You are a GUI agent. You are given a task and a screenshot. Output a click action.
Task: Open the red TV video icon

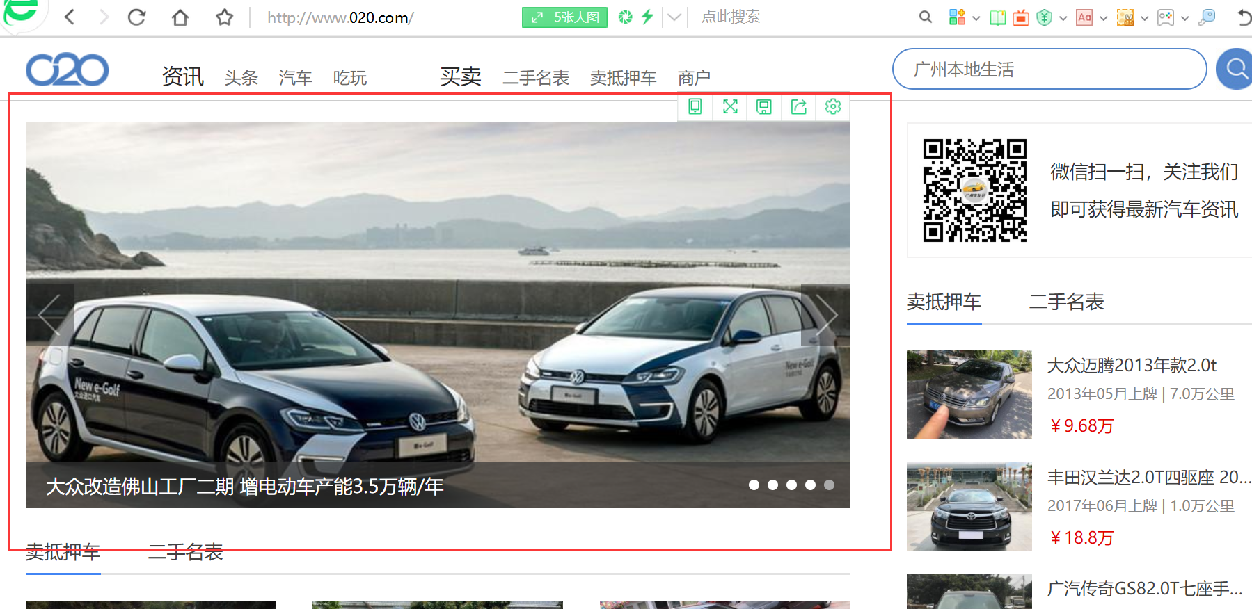(x=1021, y=17)
